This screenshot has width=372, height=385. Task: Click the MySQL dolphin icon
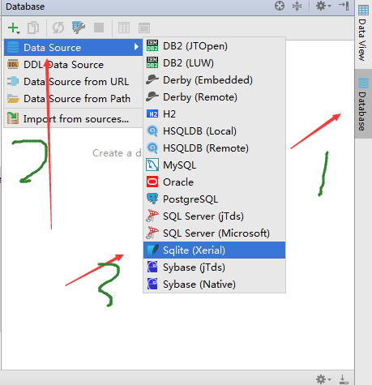click(152, 165)
